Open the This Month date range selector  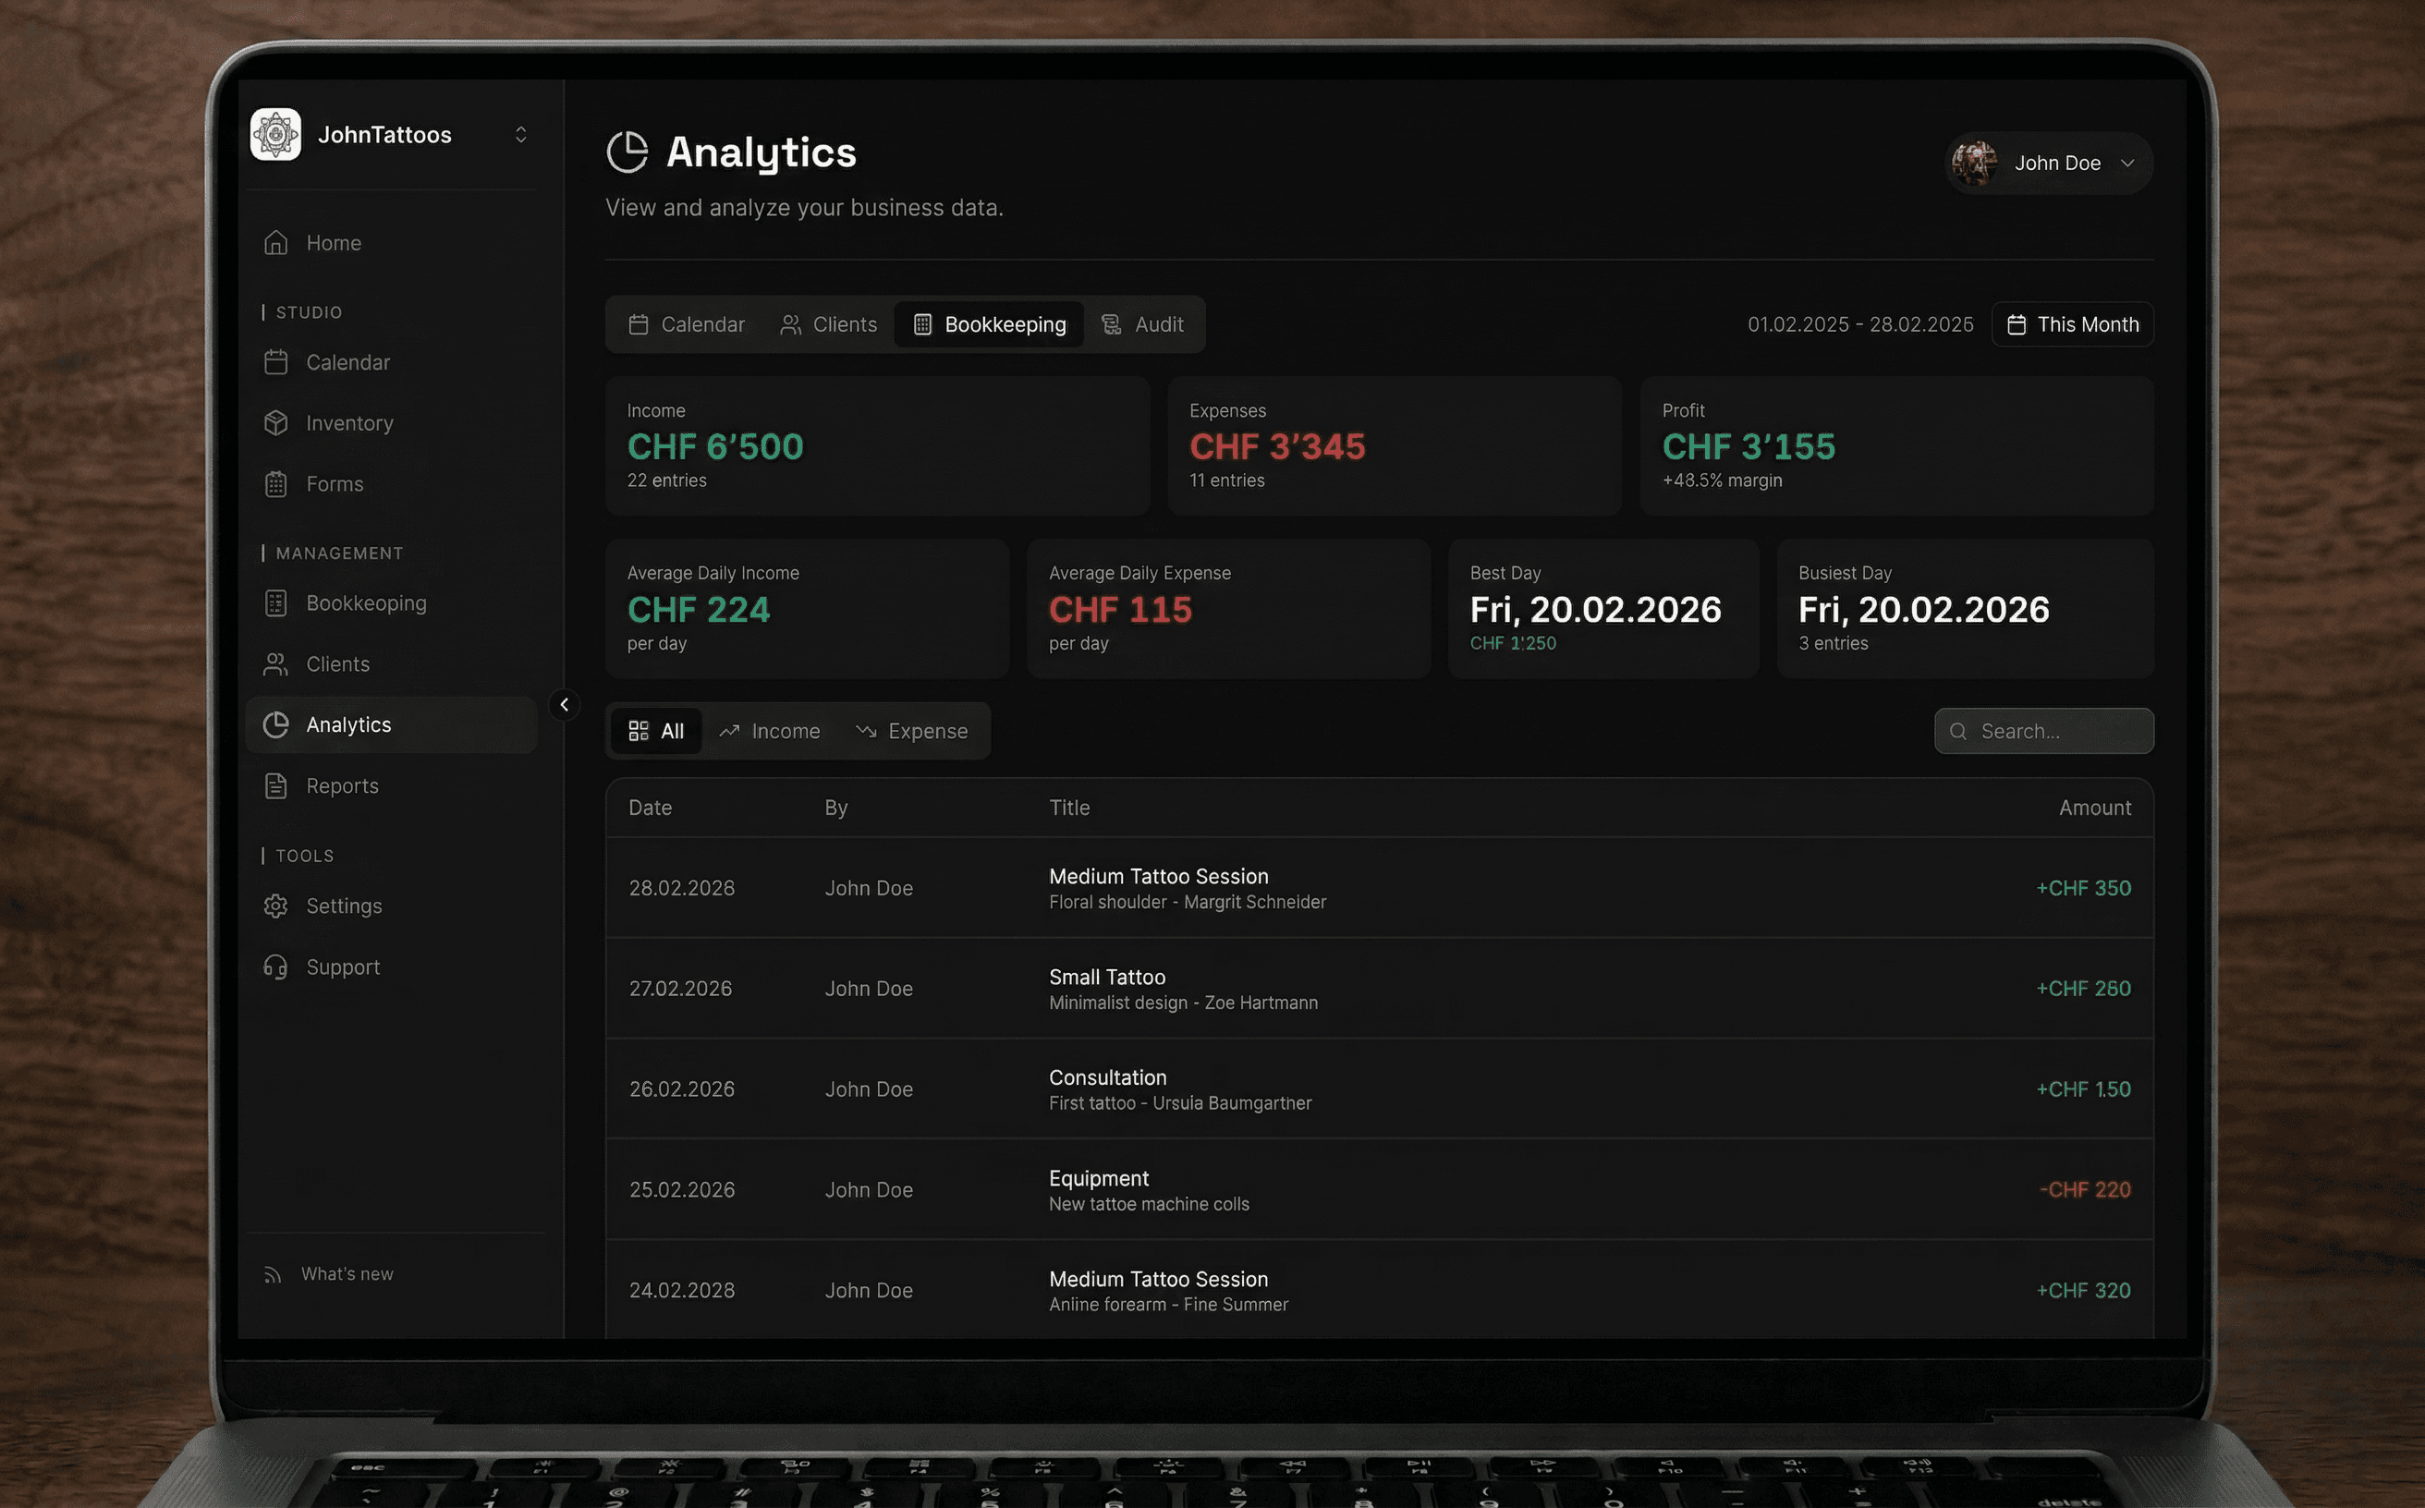coord(2072,324)
